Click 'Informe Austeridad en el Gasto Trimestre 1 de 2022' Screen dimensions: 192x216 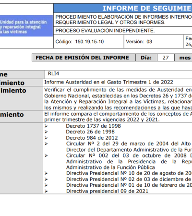(x=108, y=82)
